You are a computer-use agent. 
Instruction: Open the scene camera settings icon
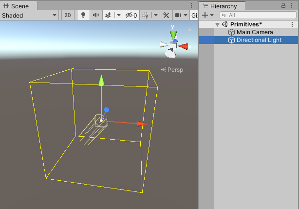(178, 15)
